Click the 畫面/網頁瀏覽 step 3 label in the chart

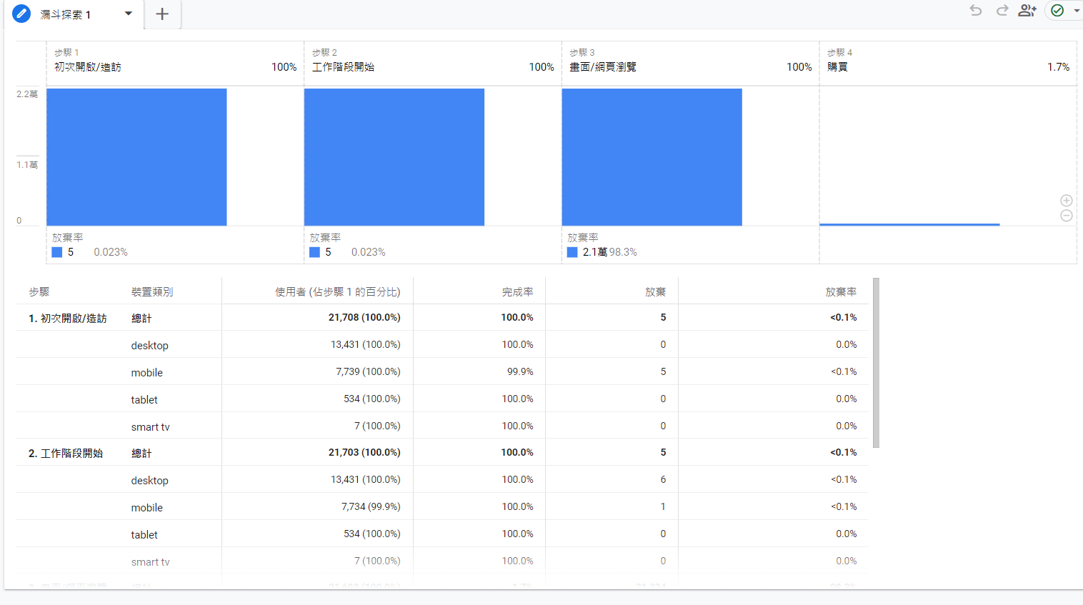(x=603, y=66)
